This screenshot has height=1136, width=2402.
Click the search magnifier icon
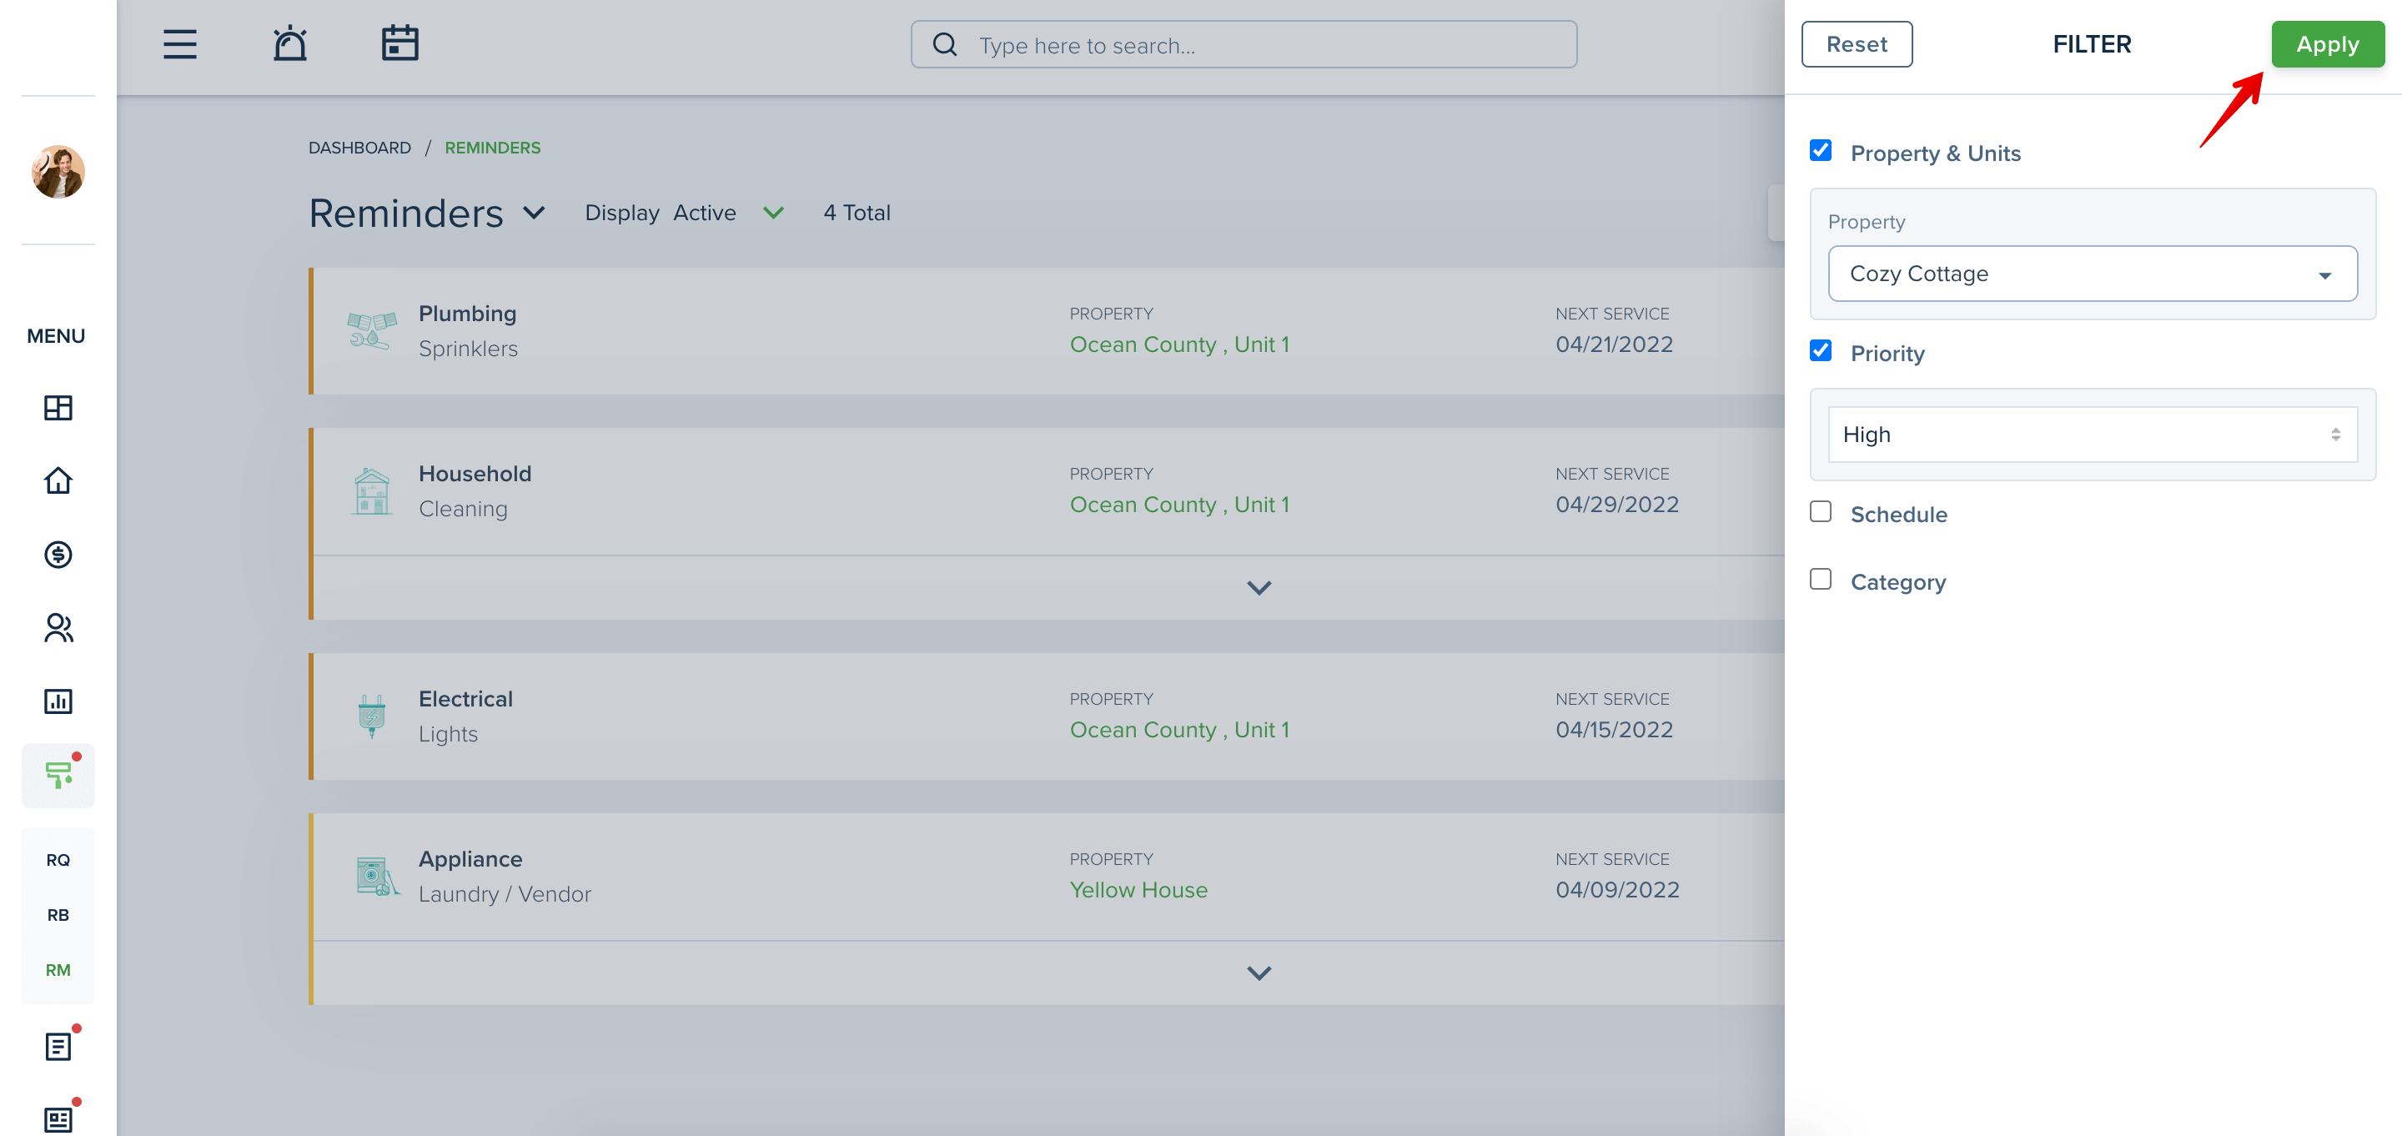click(945, 44)
